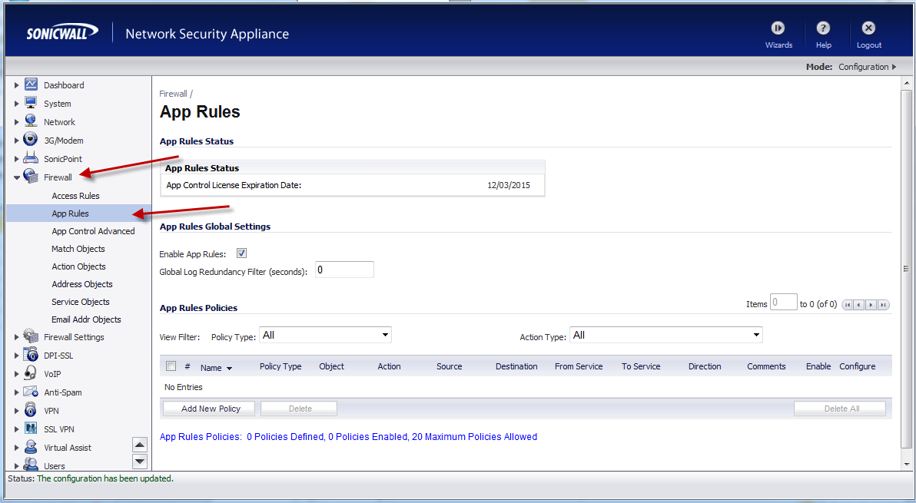Image resolution: width=916 pixels, height=503 pixels.
Task: Click the System monitor icon
Action: pos(31,103)
